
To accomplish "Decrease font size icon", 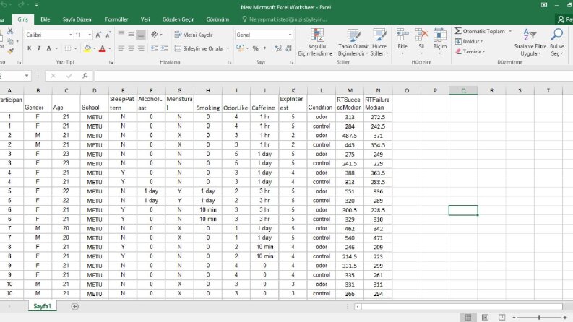I will tap(108, 35).
